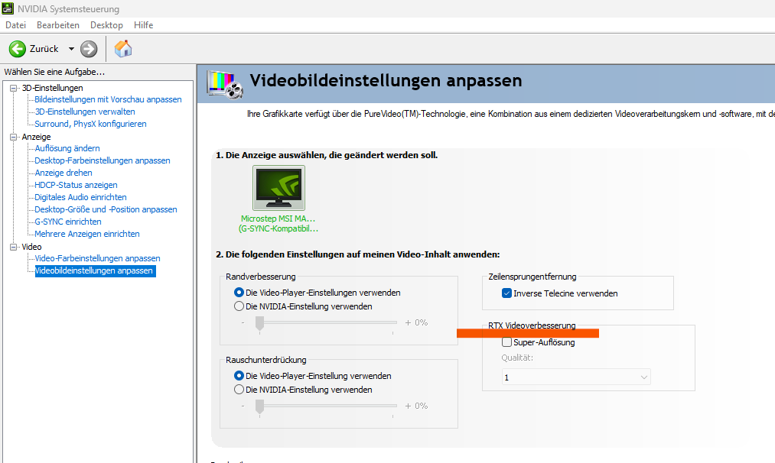Select Video-Player-Einstellungen under Randverbesserung
Screen dimensions: 775x463
(x=239, y=293)
